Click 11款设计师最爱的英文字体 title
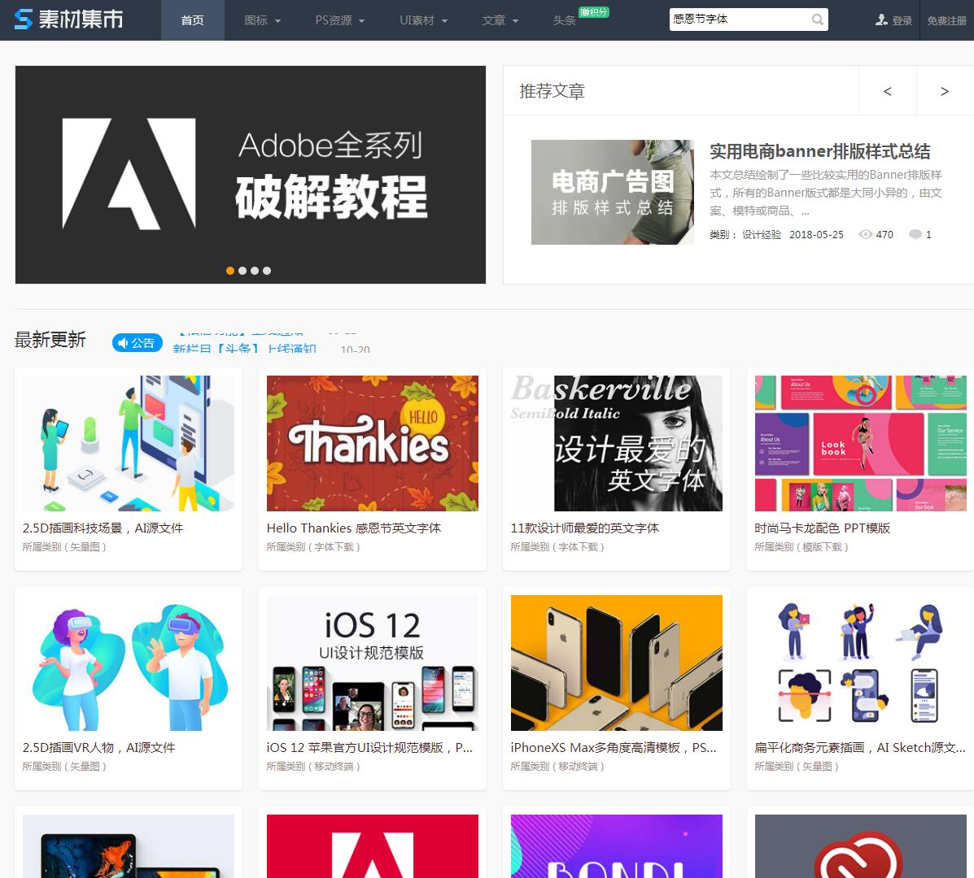The height and width of the screenshot is (878, 974). (584, 528)
